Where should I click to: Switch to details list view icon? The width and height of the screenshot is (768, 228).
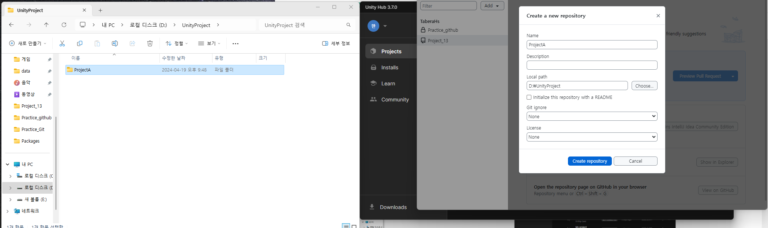pos(346,226)
